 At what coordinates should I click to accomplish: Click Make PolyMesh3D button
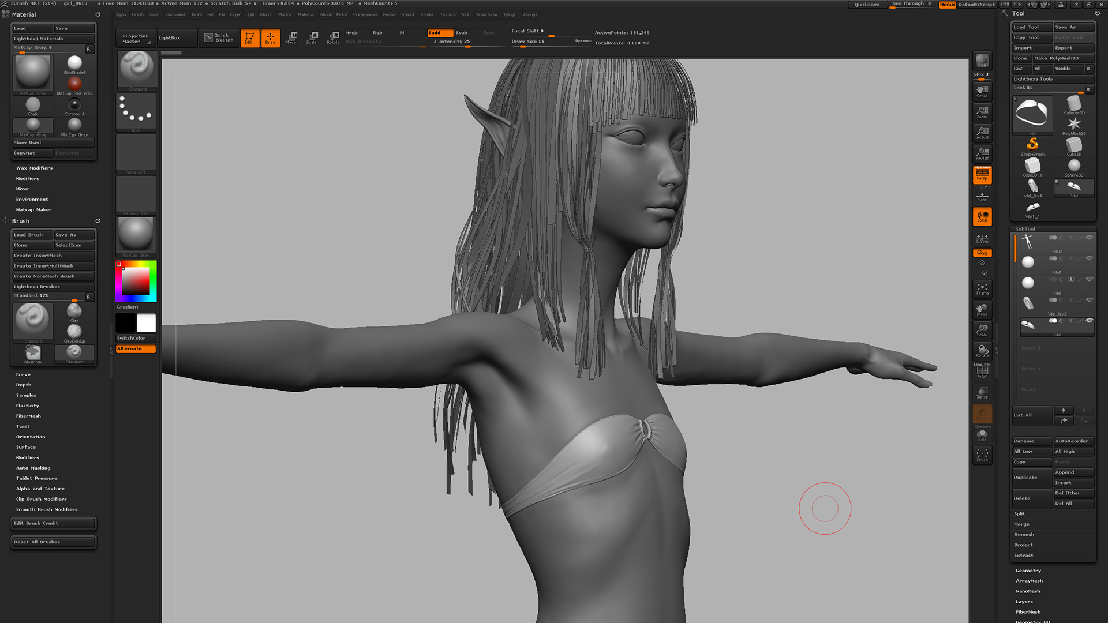click(x=1063, y=58)
